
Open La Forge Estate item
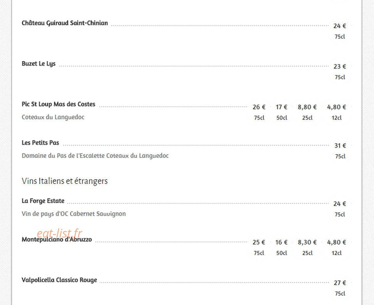coord(43,201)
